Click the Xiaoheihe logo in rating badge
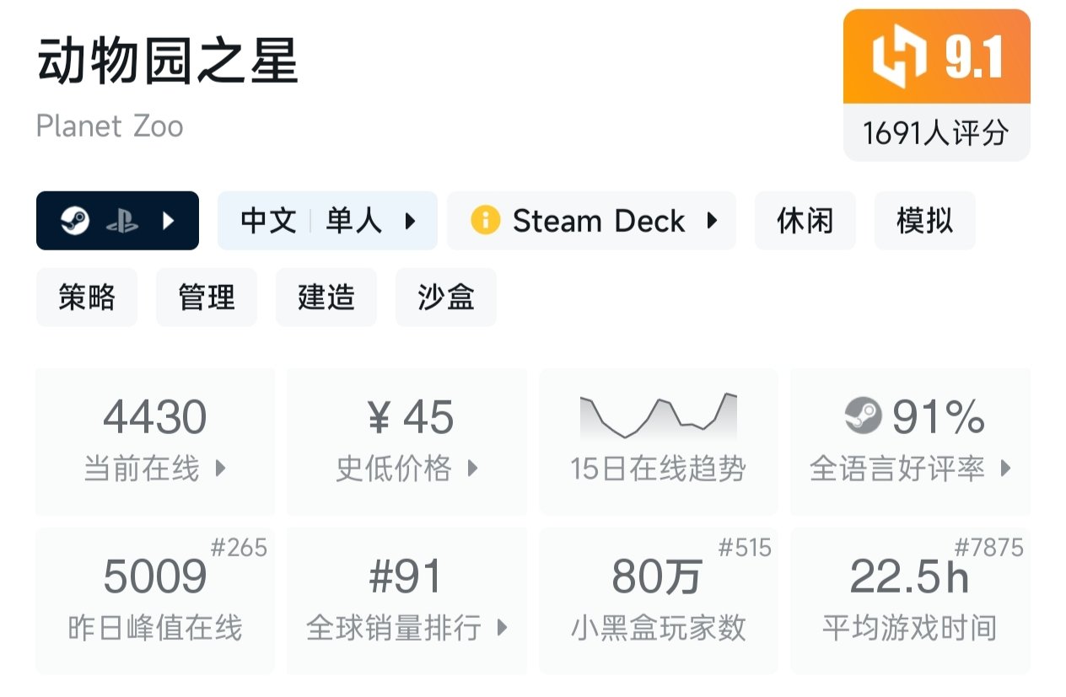This screenshot has width=1066, height=697. [899, 58]
